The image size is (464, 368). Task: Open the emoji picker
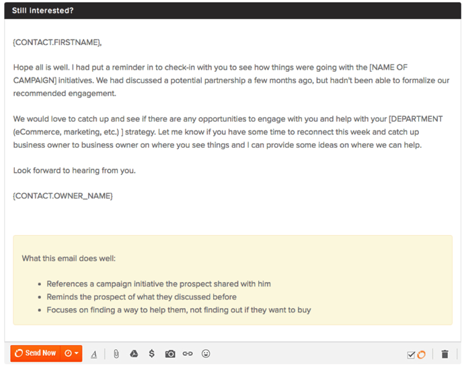coord(206,354)
